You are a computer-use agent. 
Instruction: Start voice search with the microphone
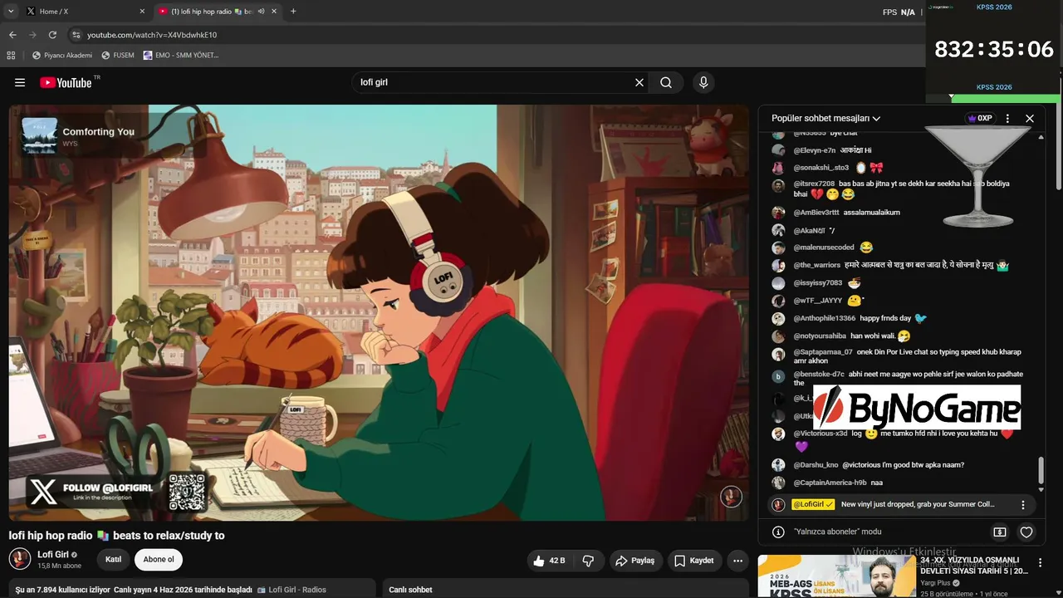(x=703, y=82)
